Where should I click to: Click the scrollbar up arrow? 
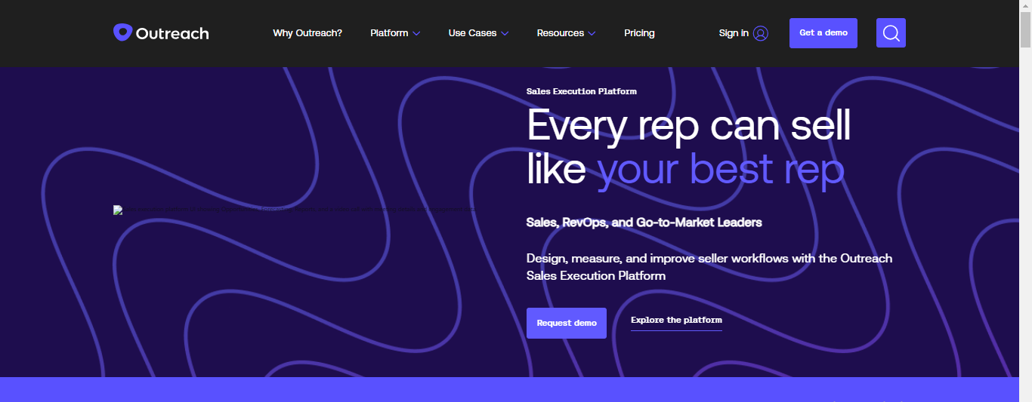[1025, 6]
